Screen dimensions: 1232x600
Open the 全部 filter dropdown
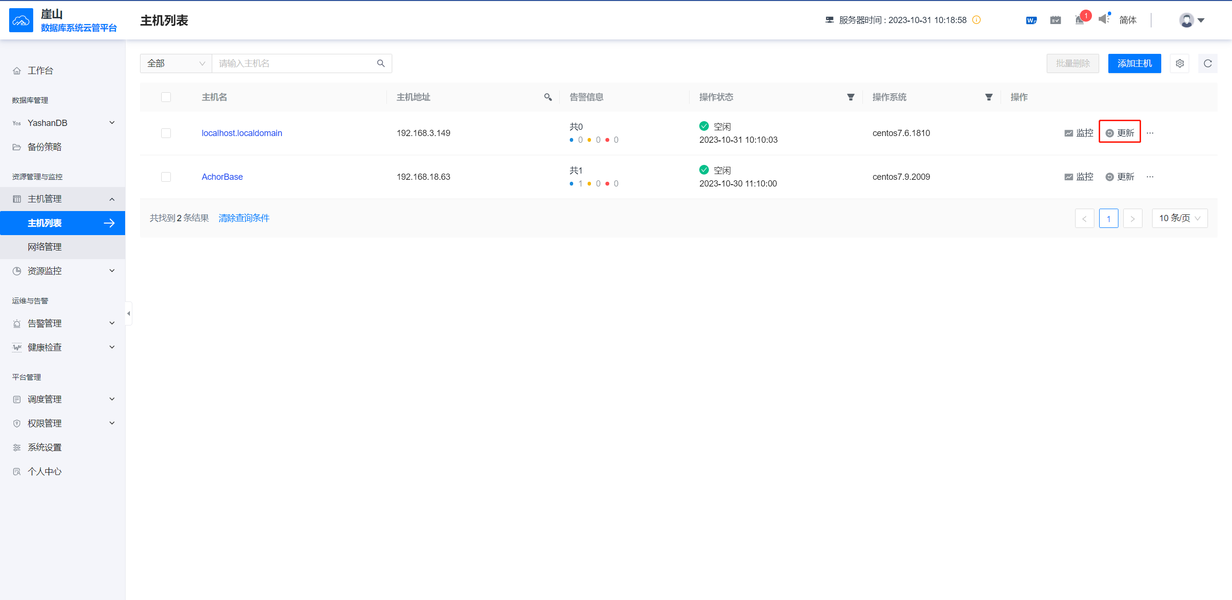pos(176,63)
